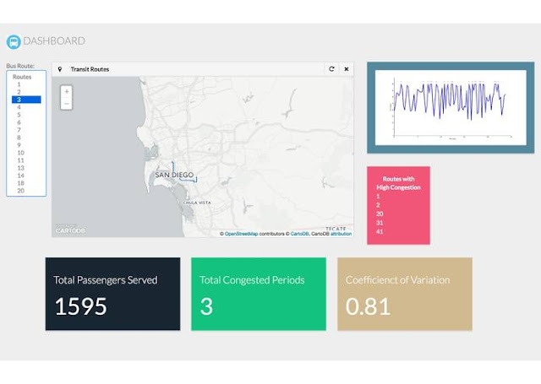Zoom out on the map
This screenshot has height=384, width=541.
click(x=67, y=104)
